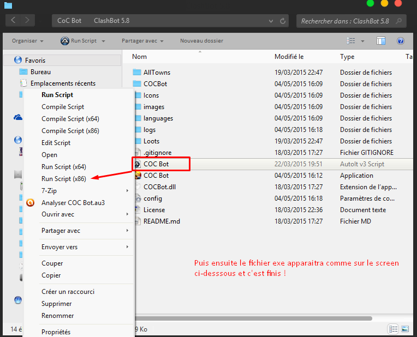Select the COC Bot AutoIt v3 Script file
The image size is (417, 337).
coord(156,164)
